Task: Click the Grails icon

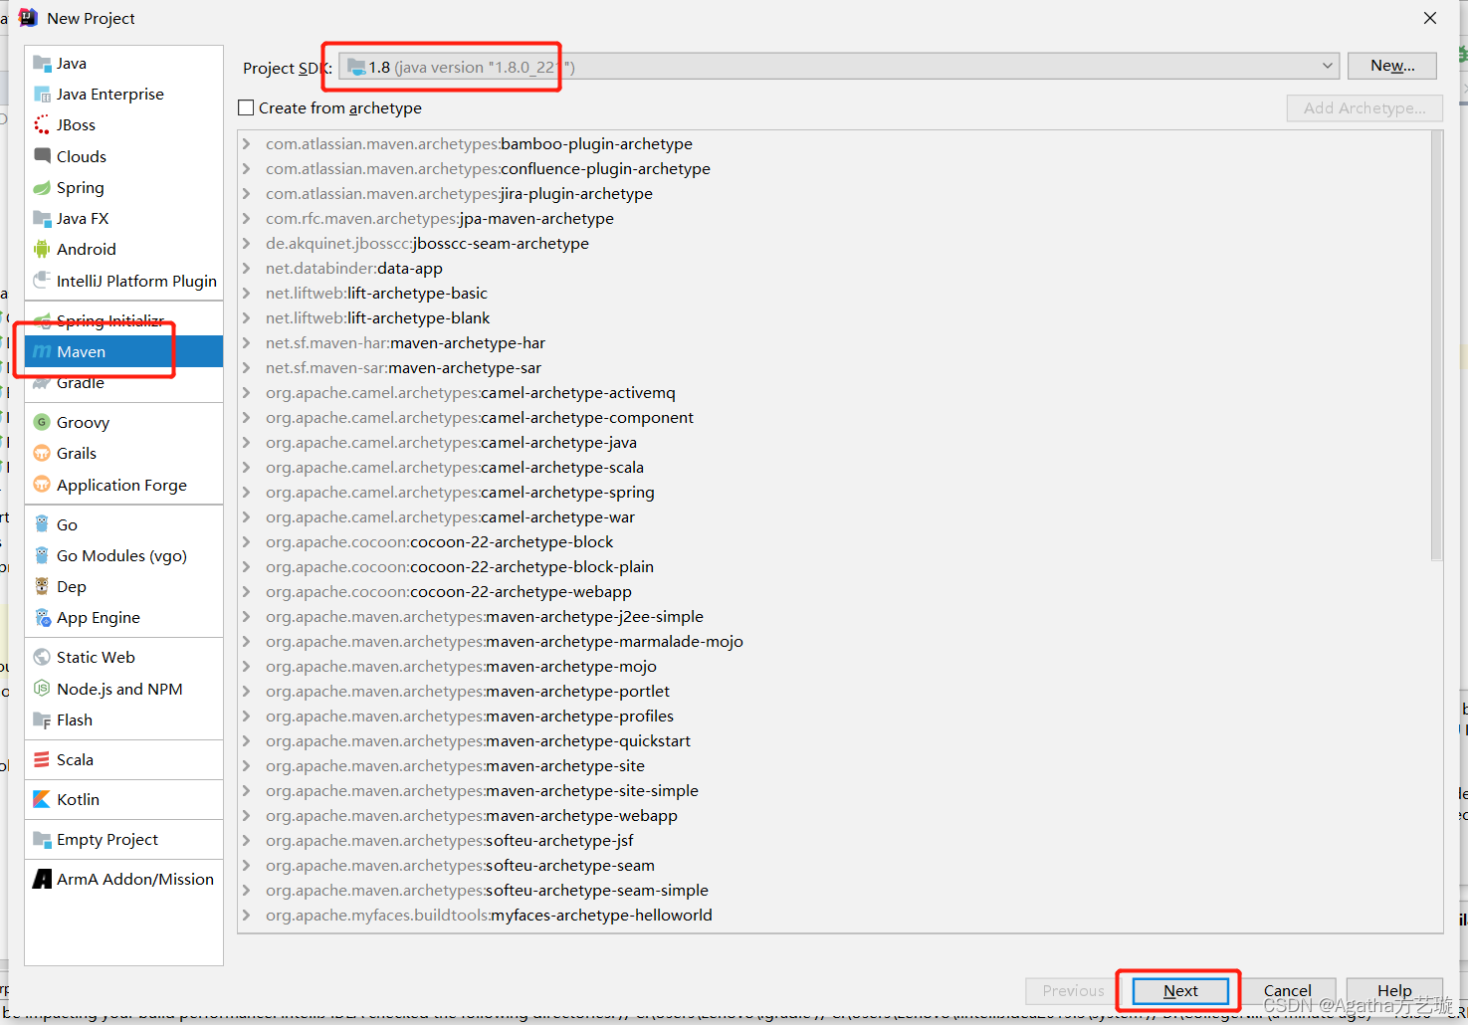Action: click(42, 453)
